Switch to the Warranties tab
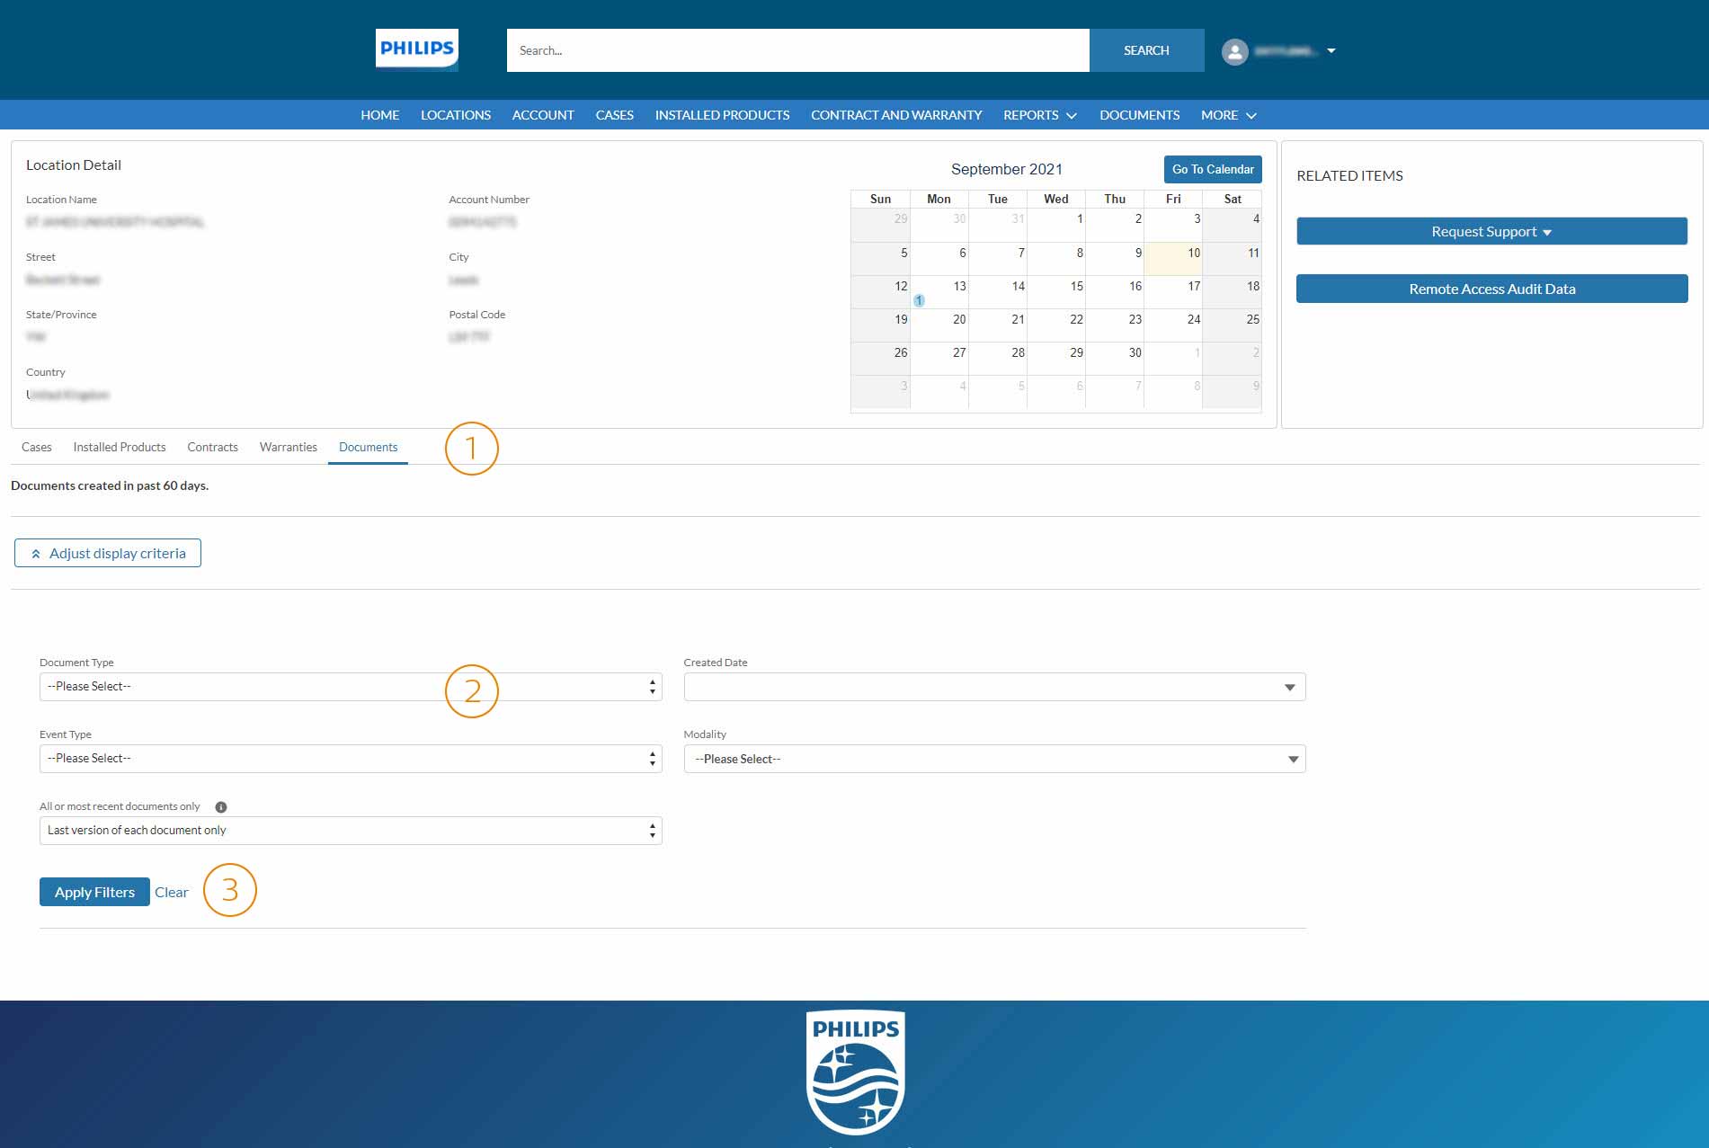 [x=288, y=447]
